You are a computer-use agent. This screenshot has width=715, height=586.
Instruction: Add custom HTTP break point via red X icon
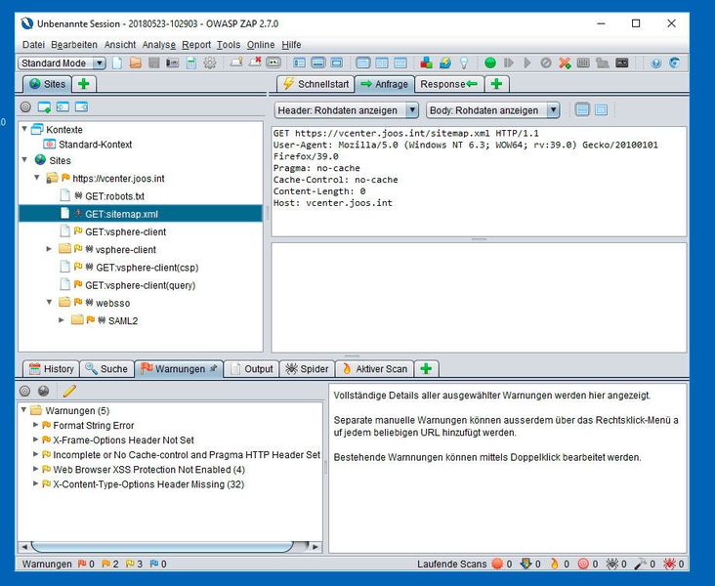[x=565, y=63]
